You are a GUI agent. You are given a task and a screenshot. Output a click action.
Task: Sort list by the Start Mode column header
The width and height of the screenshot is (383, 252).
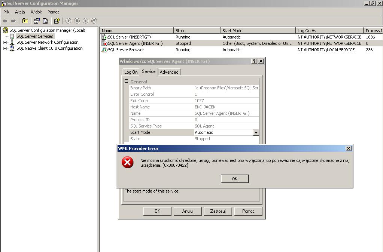258,31
